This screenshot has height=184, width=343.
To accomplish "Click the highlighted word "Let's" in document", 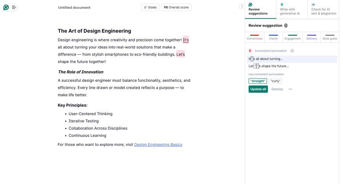I will [181, 54].
